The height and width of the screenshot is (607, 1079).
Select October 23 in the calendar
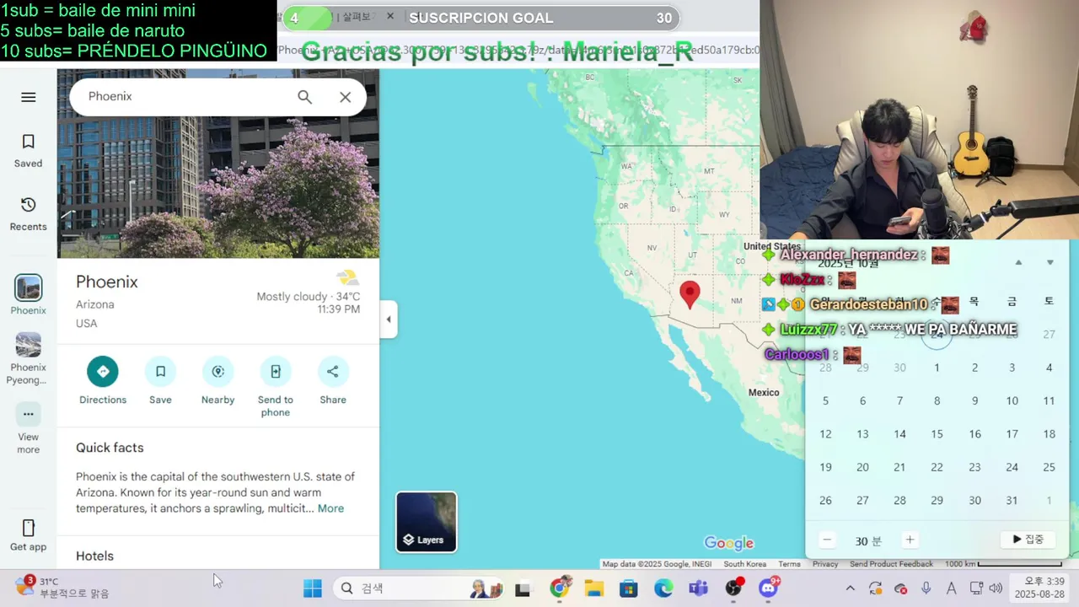[x=974, y=467]
